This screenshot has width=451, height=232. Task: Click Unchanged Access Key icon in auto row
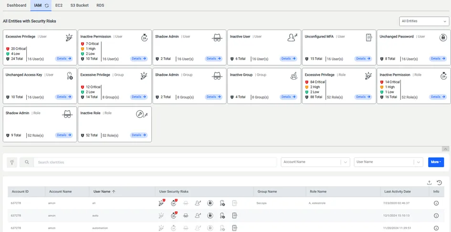coord(222,215)
